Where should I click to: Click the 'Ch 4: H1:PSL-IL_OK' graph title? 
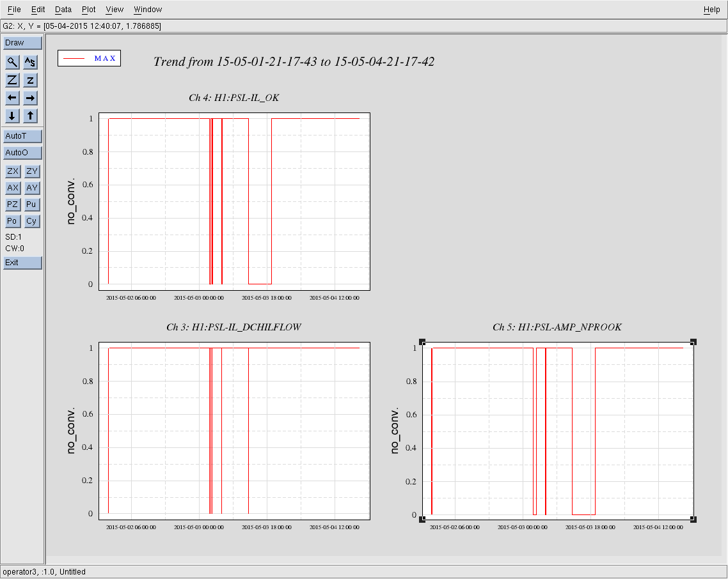pyautogui.click(x=234, y=97)
